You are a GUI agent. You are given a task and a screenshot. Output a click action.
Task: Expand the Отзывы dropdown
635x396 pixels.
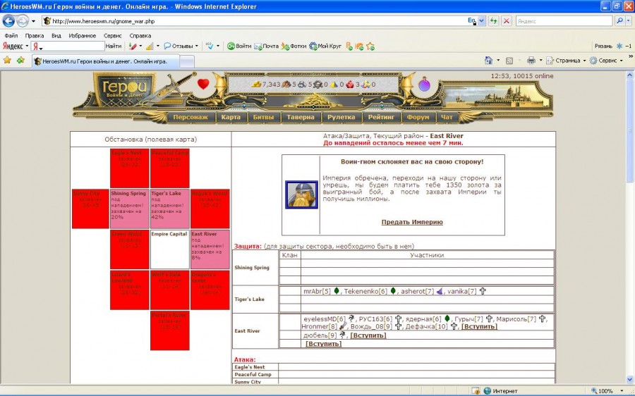click(x=196, y=46)
